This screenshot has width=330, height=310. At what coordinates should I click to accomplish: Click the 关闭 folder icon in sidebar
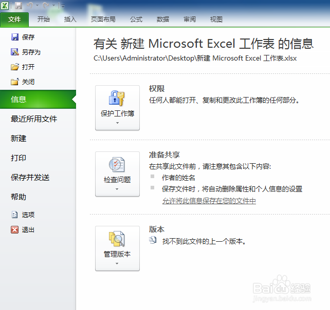15,82
